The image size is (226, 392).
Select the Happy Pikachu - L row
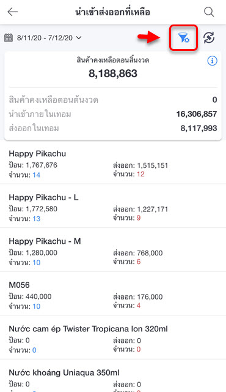113,208
